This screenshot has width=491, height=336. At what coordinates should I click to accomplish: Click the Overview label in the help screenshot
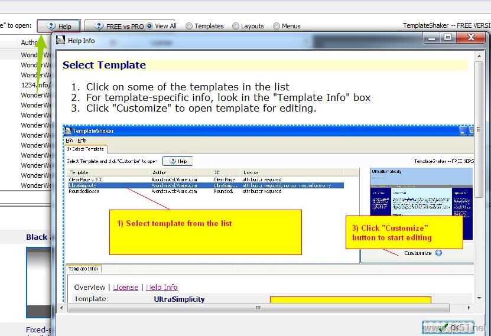tap(90, 287)
